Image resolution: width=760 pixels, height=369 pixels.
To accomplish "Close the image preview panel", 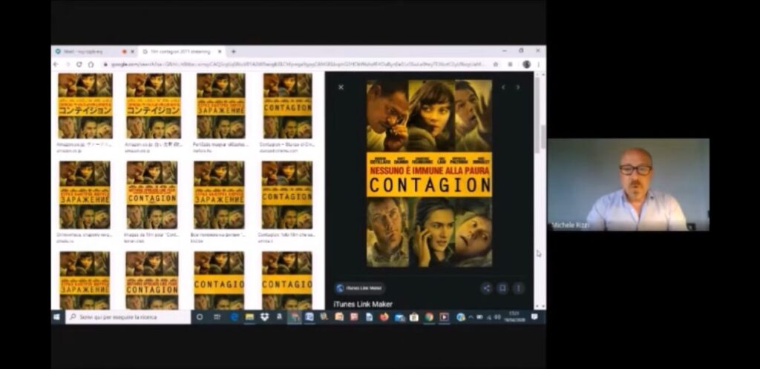I will [x=341, y=87].
